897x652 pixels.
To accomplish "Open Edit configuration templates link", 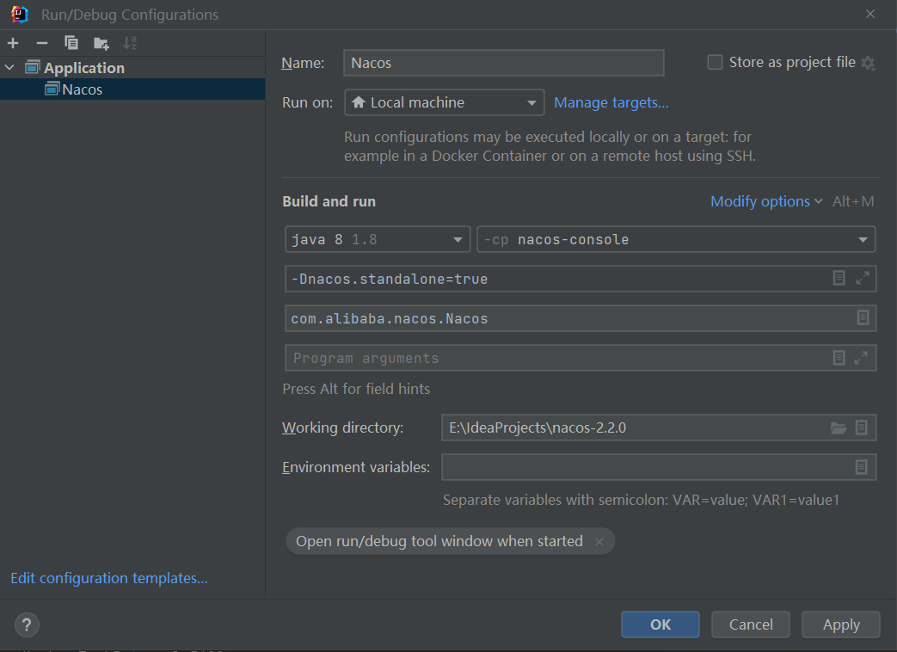I will pyautogui.click(x=109, y=578).
